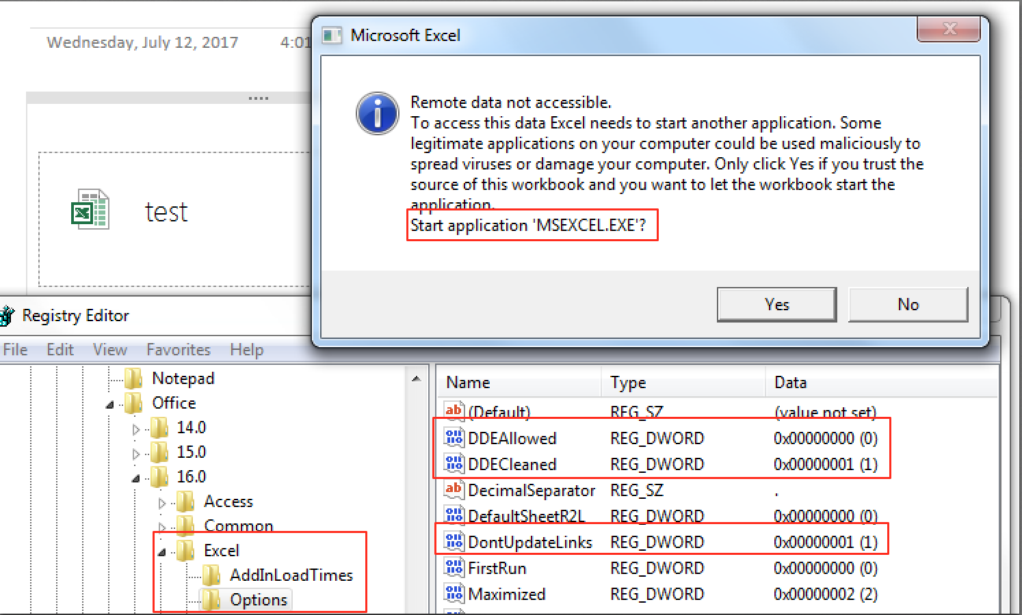Click the DDEAllowed DWORD value icon

(454, 437)
